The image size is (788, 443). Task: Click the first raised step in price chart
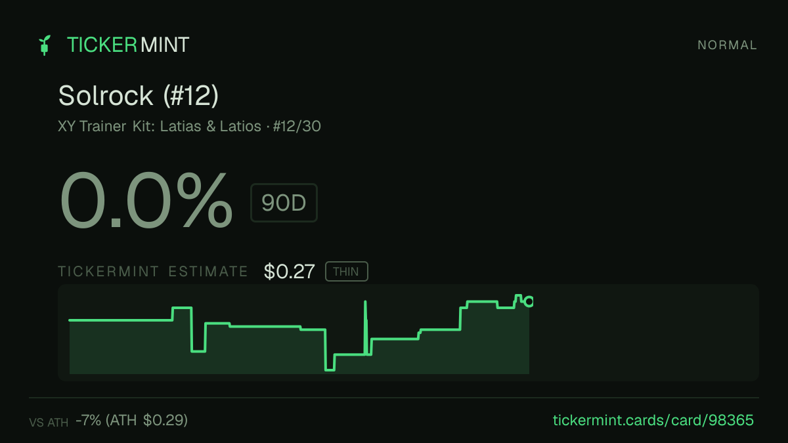click(182, 308)
